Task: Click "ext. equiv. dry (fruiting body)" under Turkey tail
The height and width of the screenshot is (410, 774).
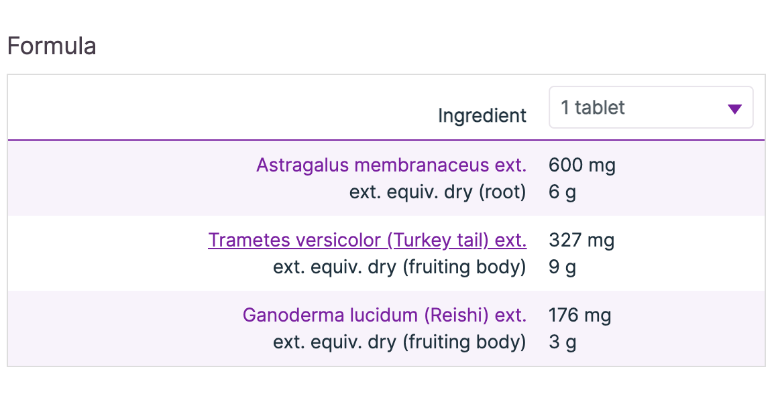Action: (399, 267)
